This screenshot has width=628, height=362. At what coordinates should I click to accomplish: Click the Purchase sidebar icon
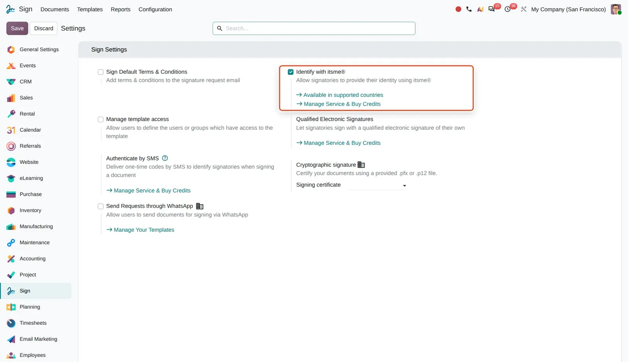click(x=11, y=194)
